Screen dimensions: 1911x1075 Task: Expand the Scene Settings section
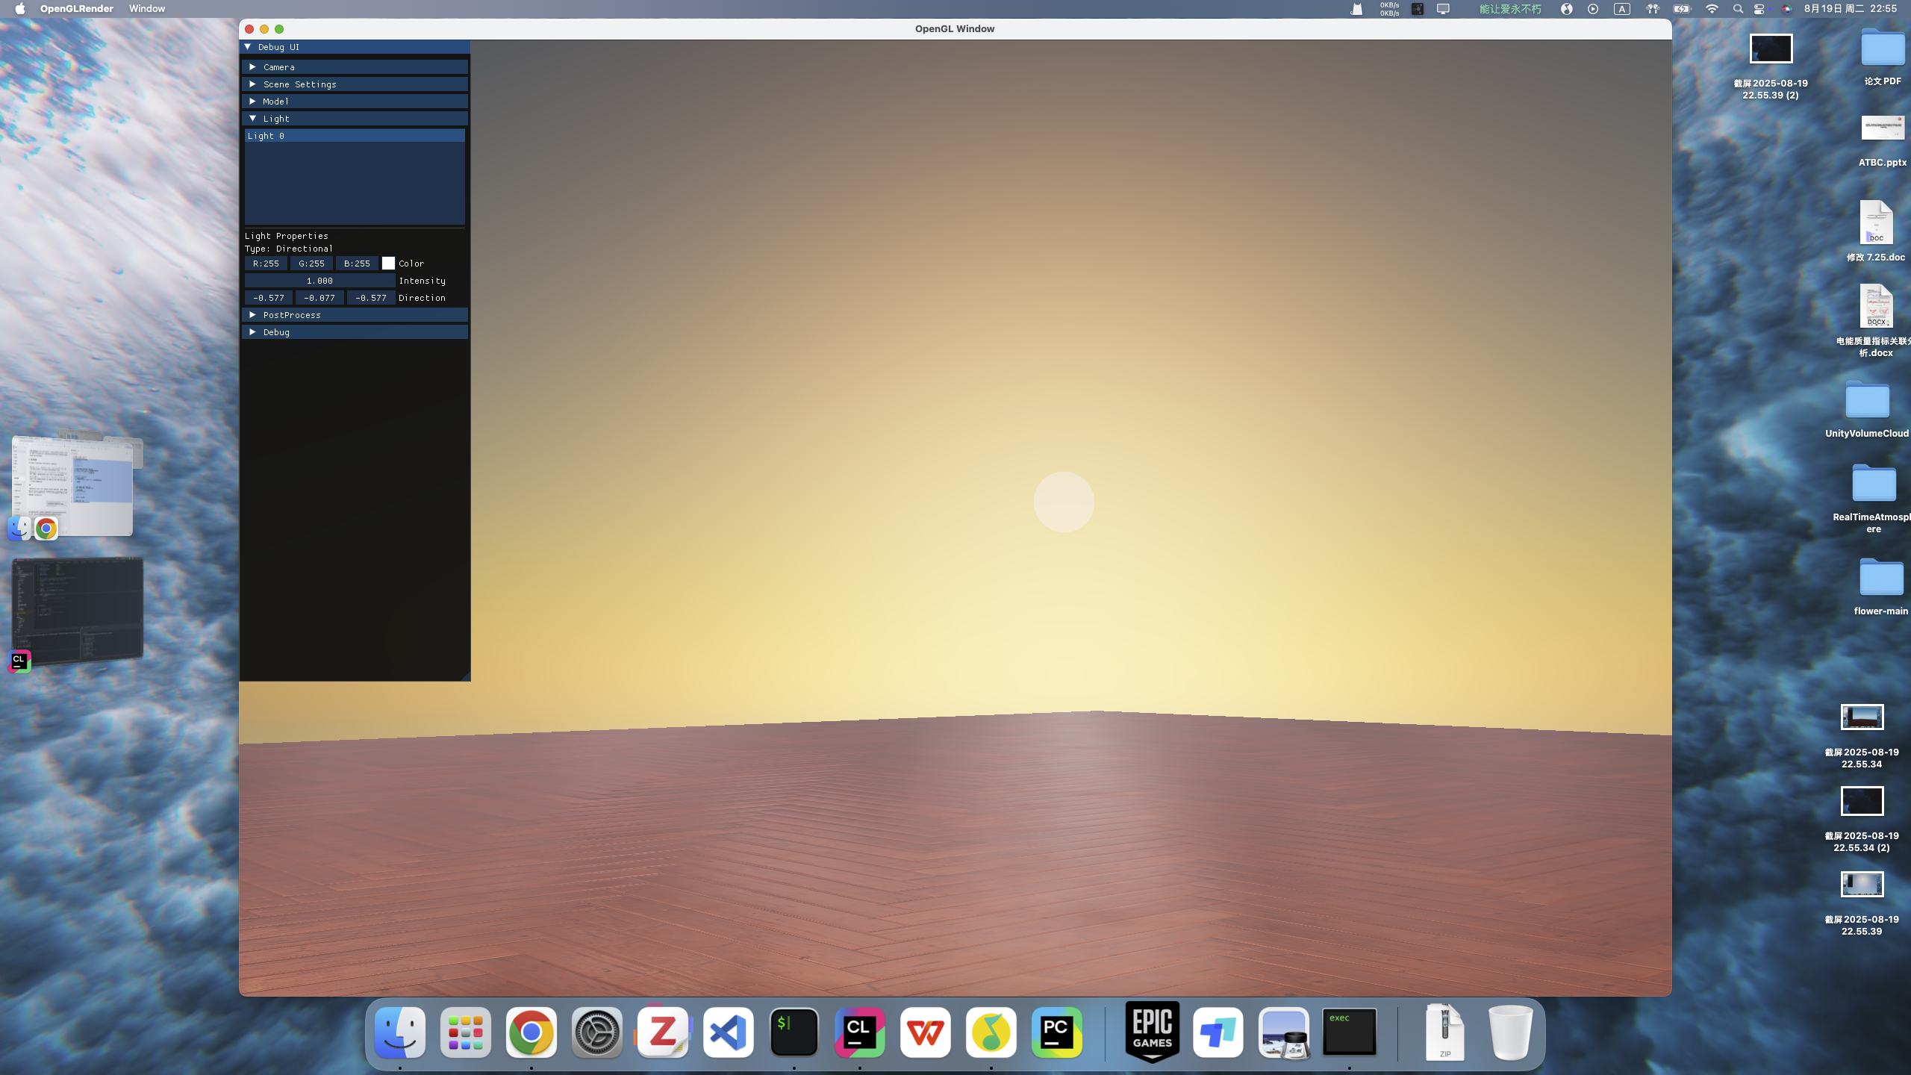(x=299, y=84)
